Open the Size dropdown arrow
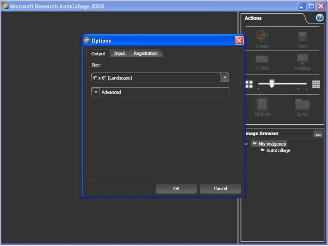Screen dimensions: 328x246 click(x=225, y=77)
